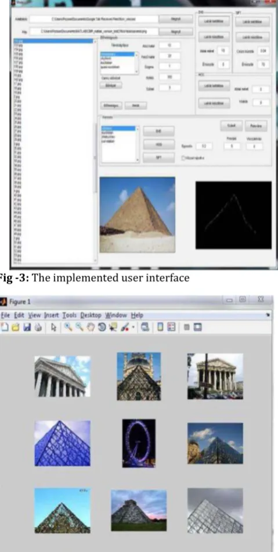Screen dimensions: 278x552
Task: Click the Show Plot Tools icon
Action: [x=198, y=327]
